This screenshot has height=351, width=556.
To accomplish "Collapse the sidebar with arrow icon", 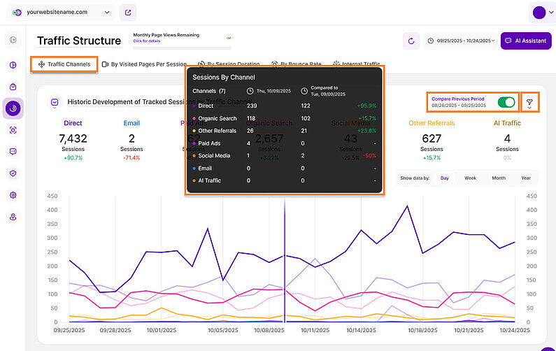I will click(13, 41).
